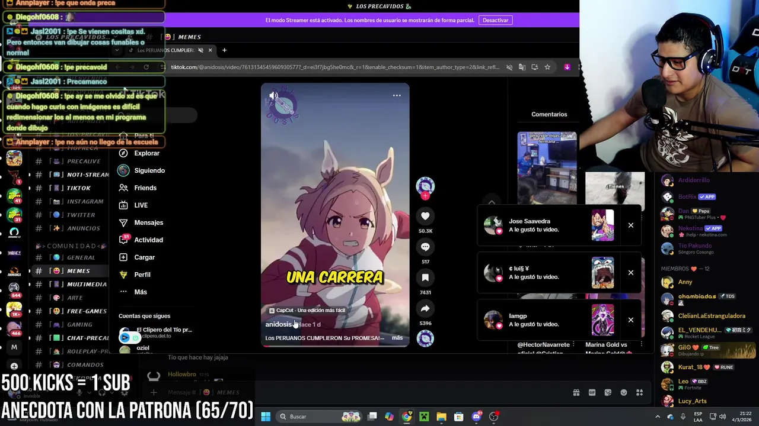Open Discord from the taskbar
The width and height of the screenshot is (759, 426).
click(x=476, y=417)
